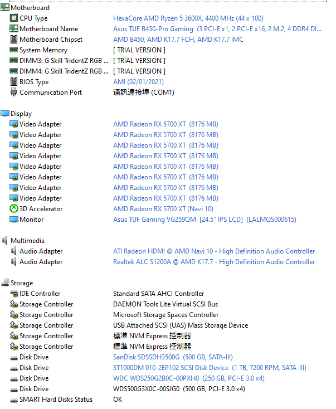Click the Communication Port connector icon
The image size is (336, 409).
coord(14,92)
